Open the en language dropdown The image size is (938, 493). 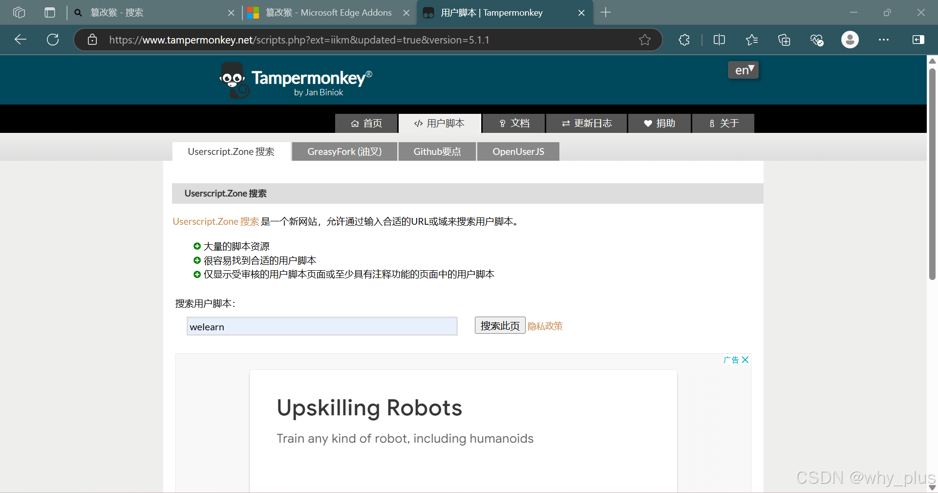(x=743, y=70)
